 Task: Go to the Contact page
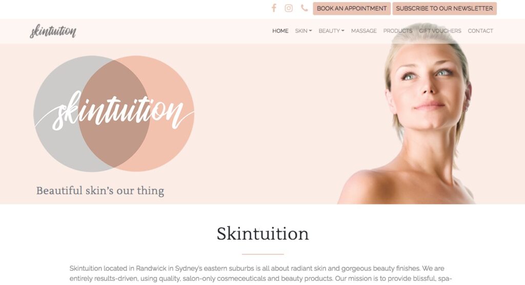[480, 31]
